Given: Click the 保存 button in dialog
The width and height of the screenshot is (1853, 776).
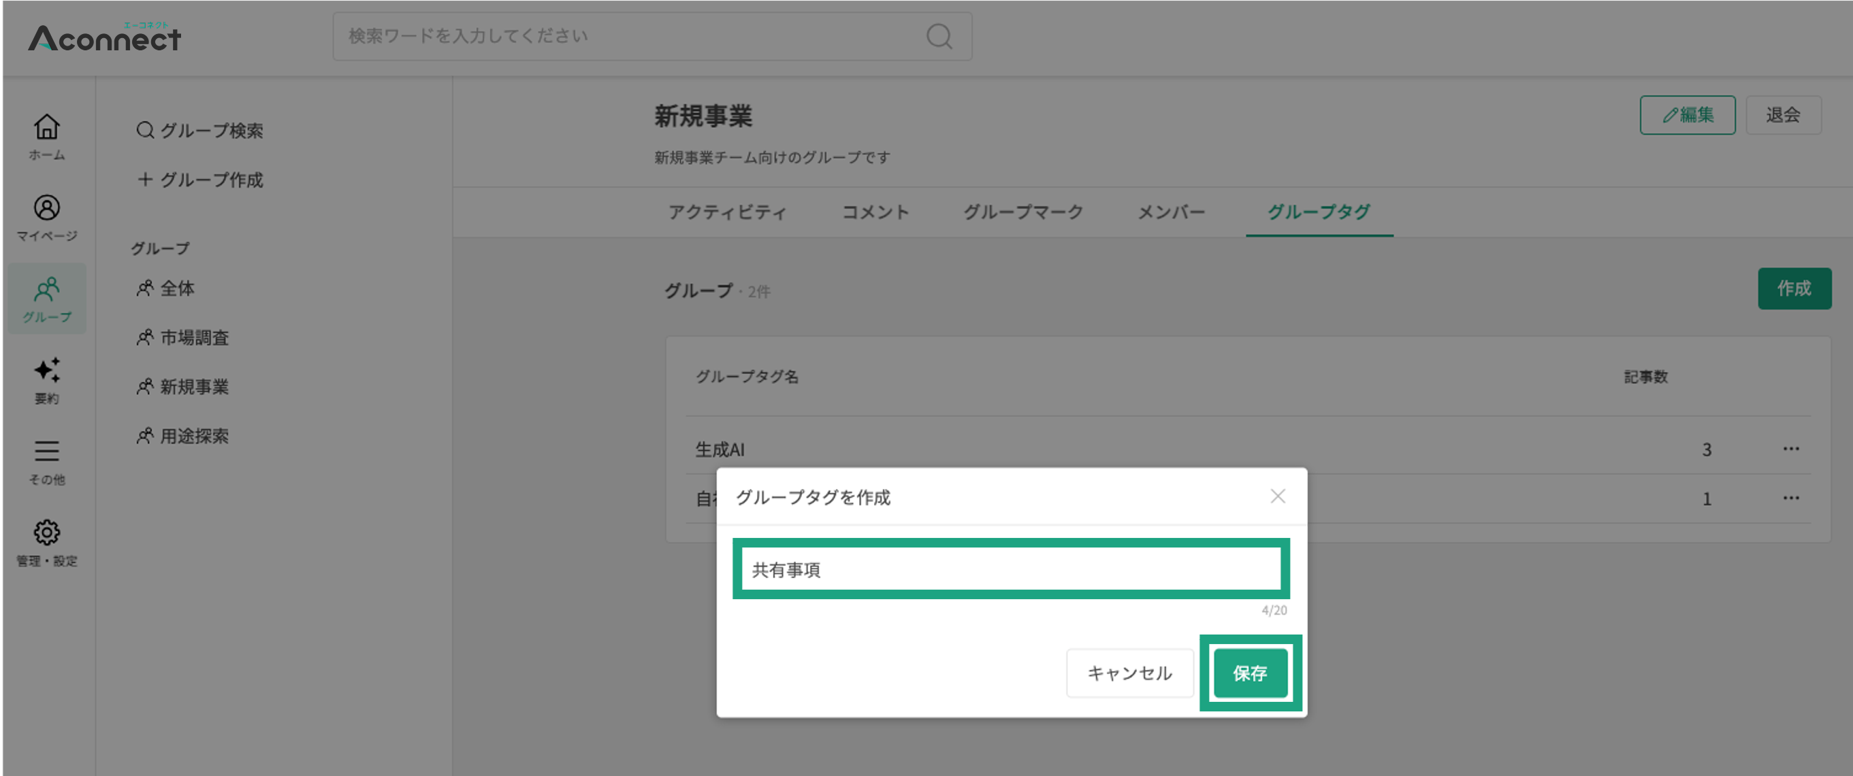Looking at the screenshot, I should [x=1251, y=673].
